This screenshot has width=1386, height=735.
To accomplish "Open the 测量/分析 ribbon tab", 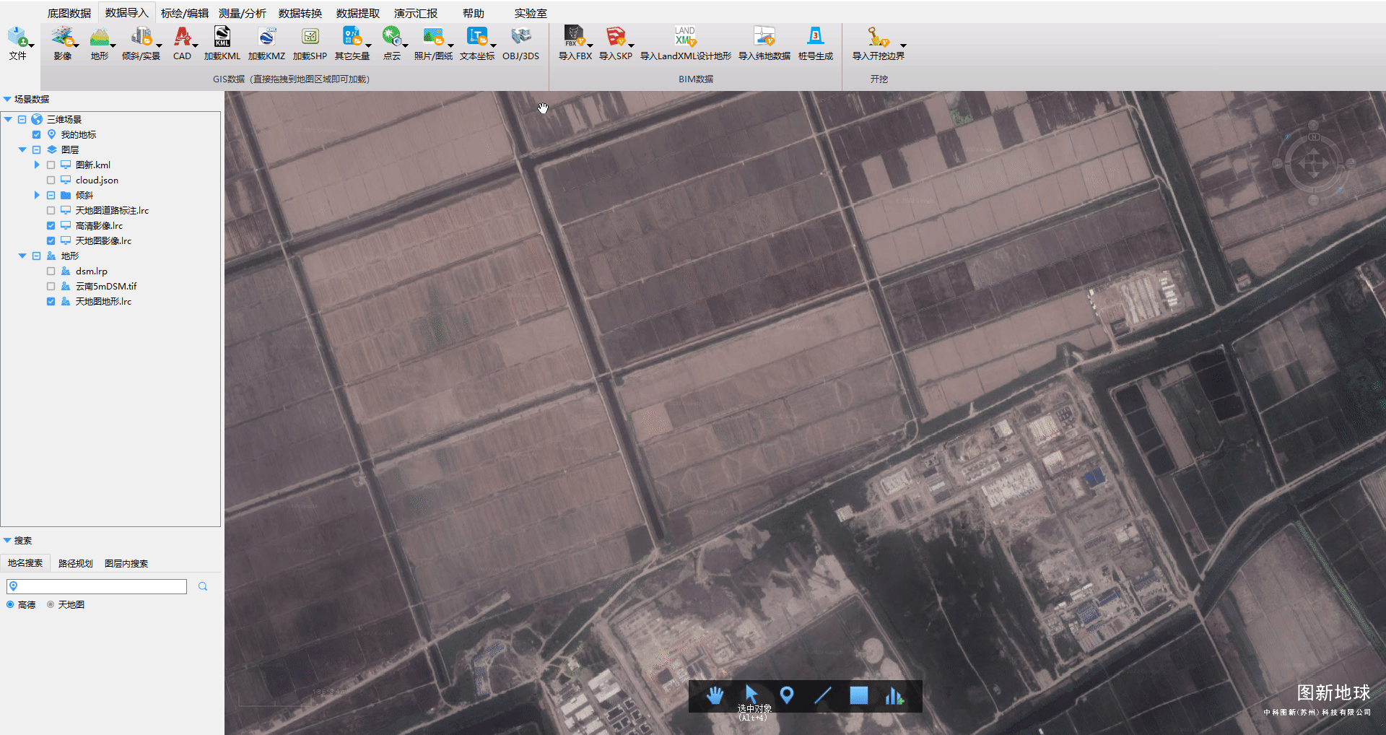I will pyautogui.click(x=242, y=13).
